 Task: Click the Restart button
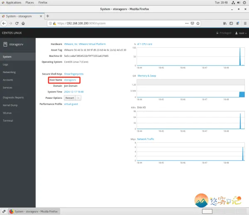tap(69, 98)
